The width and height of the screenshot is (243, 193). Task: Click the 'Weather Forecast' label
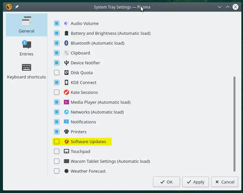point(88,171)
